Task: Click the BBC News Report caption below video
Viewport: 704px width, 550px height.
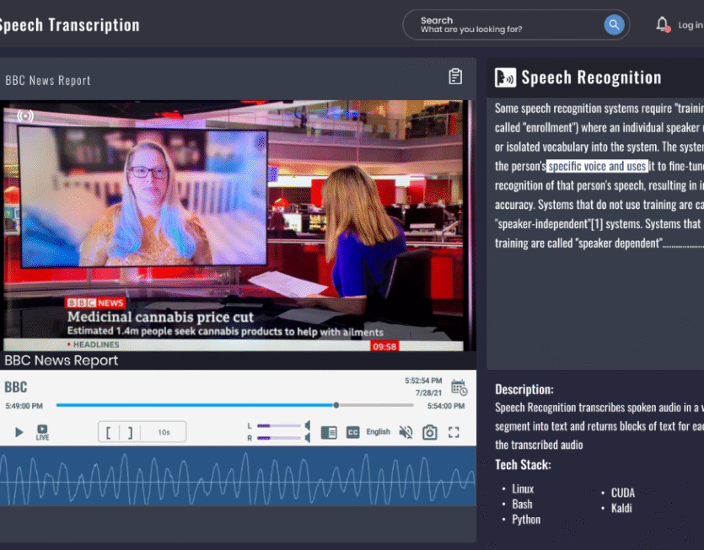Action: coord(61,360)
